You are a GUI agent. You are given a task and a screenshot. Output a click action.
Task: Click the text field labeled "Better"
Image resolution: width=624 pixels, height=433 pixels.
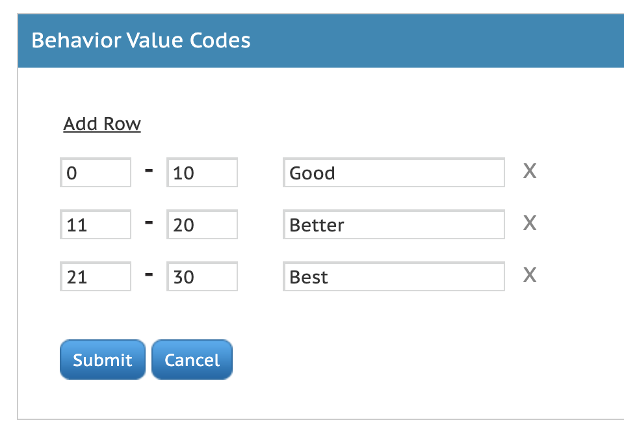[x=393, y=224]
